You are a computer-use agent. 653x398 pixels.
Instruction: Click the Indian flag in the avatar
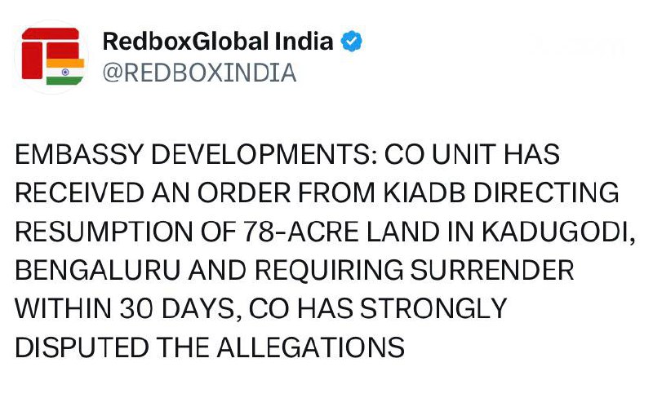click(x=65, y=72)
